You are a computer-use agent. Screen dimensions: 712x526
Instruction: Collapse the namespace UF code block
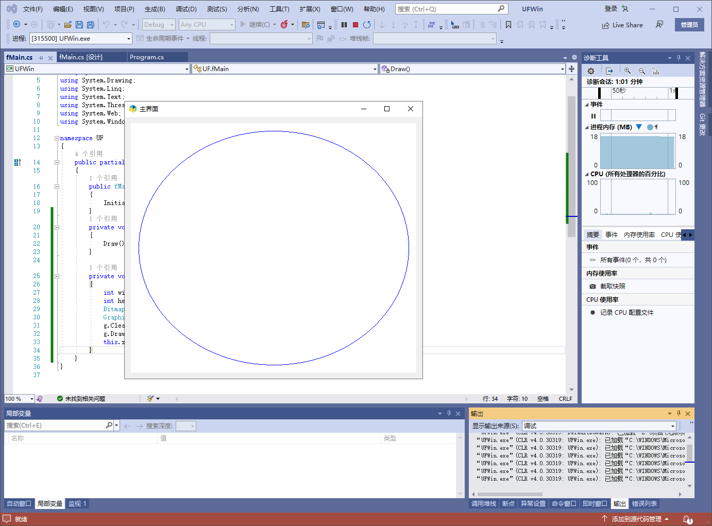pos(57,138)
